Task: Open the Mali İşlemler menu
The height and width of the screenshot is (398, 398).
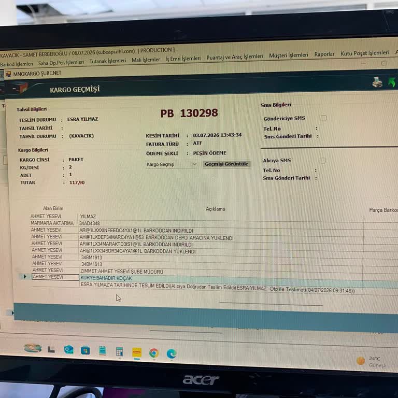Action: 146,60
